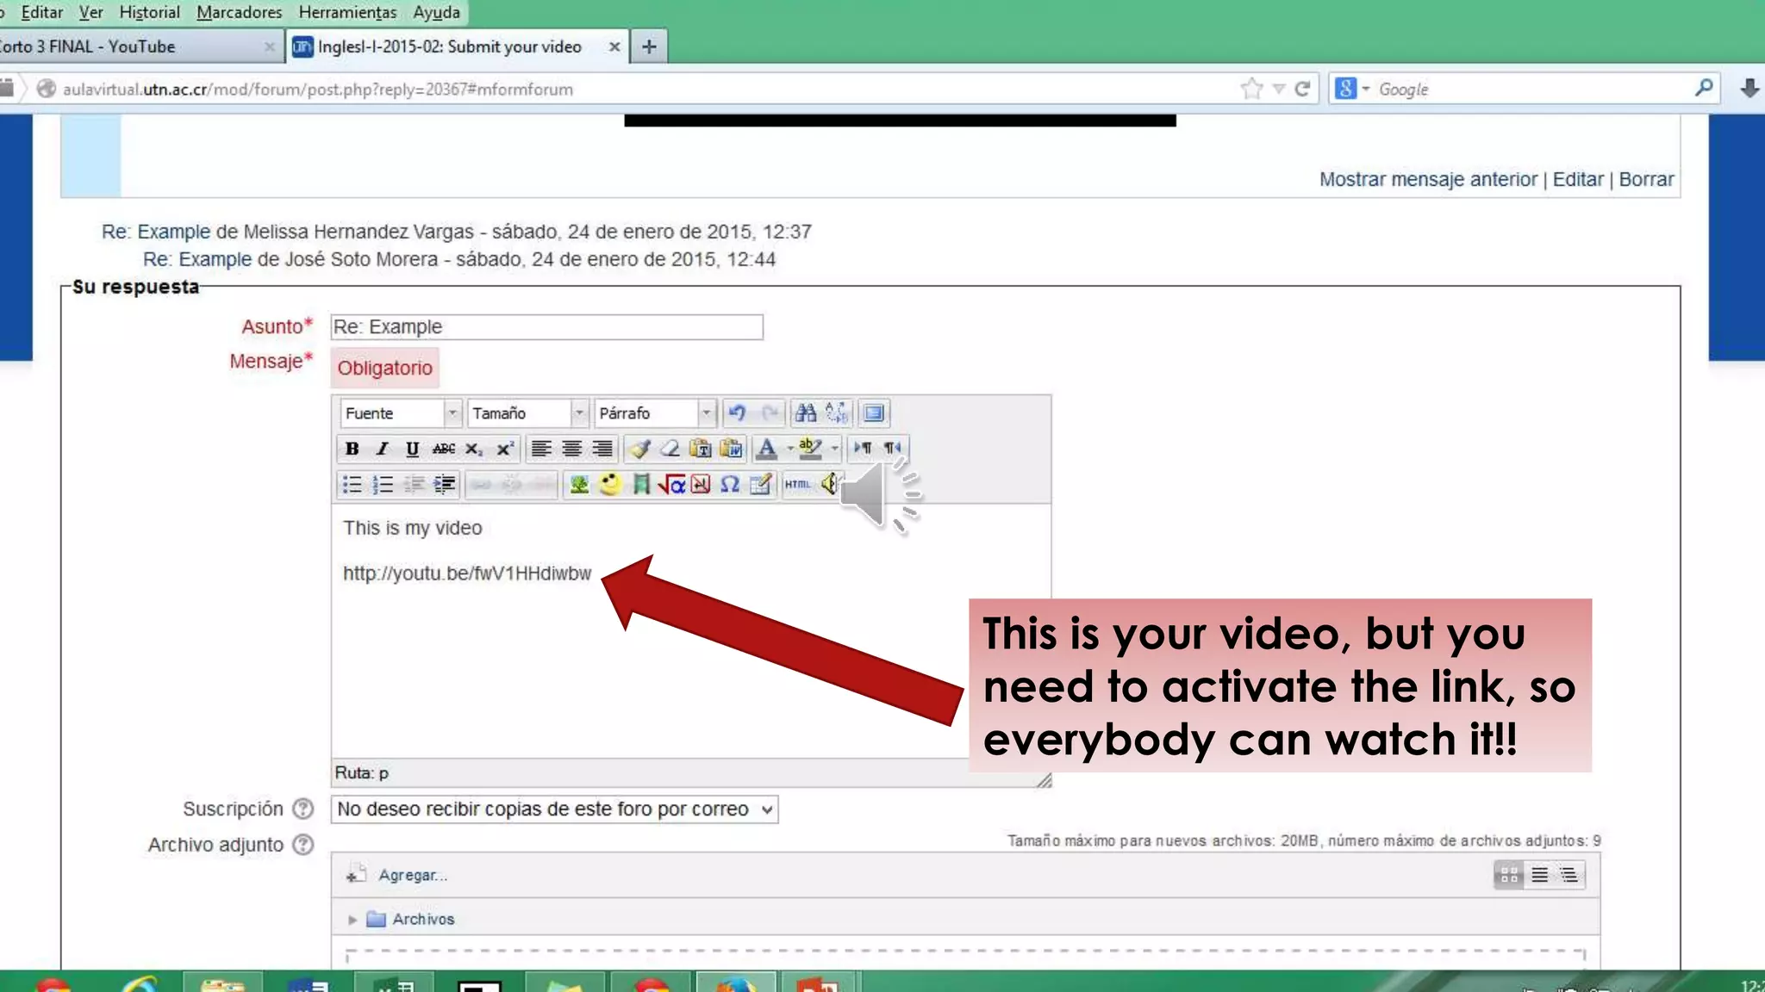Insert a bulleted list
Image resolution: width=1765 pixels, height=992 pixels.
click(x=352, y=485)
